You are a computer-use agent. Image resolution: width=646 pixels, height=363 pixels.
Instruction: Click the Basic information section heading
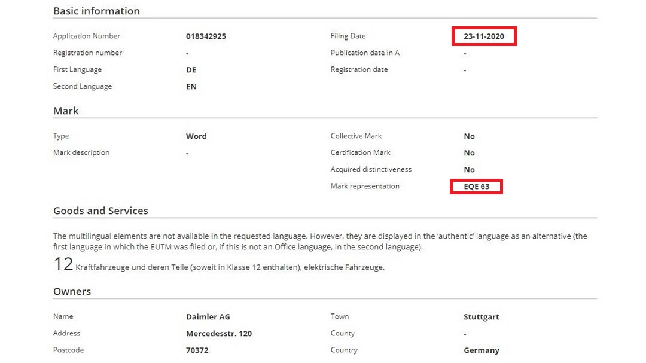point(96,11)
